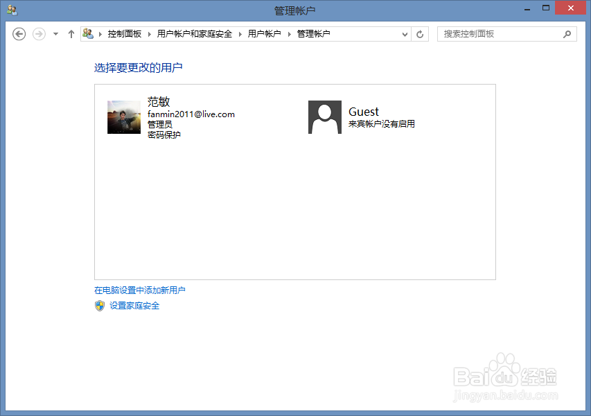Open 用户帐户 breadcrumb

click(x=264, y=34)
